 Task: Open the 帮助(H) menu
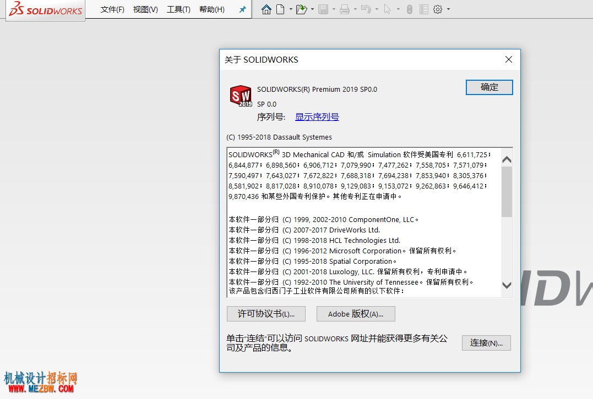click(212, 9)
